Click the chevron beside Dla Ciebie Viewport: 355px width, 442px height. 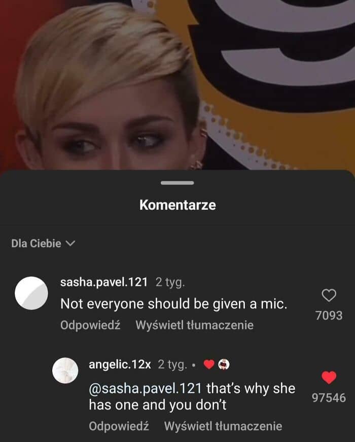tap(70, 243)
